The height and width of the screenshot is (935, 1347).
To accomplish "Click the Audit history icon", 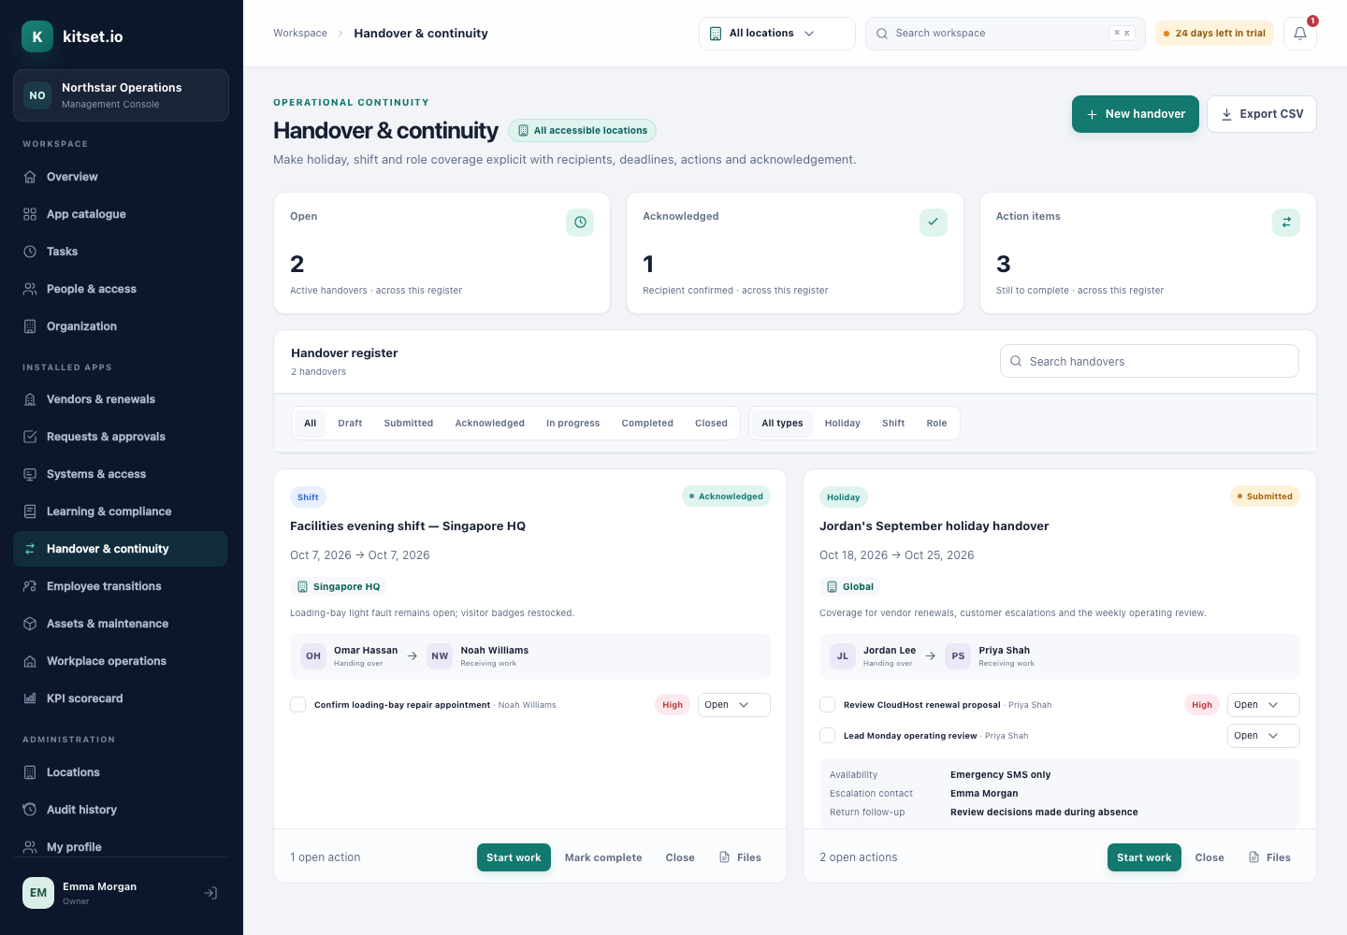I will tap(30, 810).
